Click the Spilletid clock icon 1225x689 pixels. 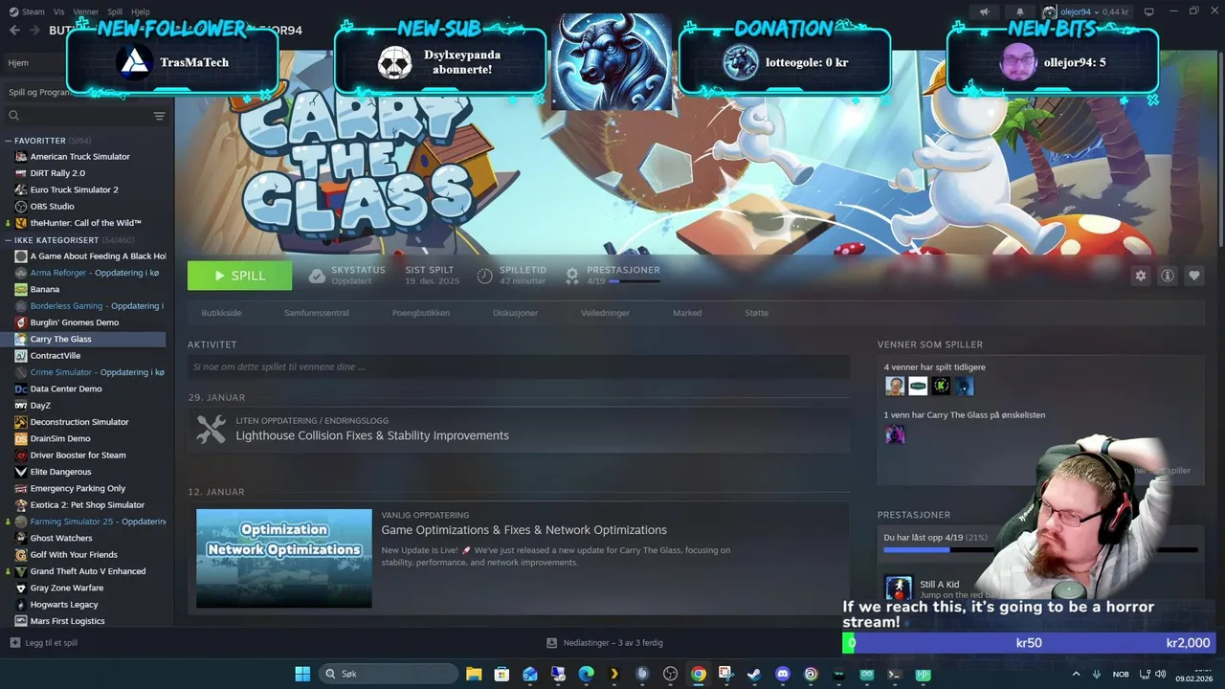485,277
